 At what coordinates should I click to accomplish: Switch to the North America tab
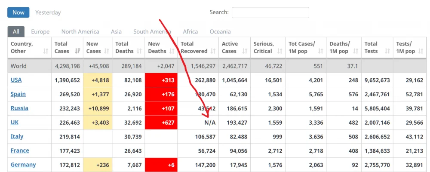tap(80, 31)
